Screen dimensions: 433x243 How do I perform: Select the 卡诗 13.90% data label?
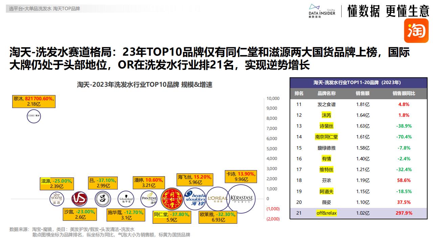241,177
